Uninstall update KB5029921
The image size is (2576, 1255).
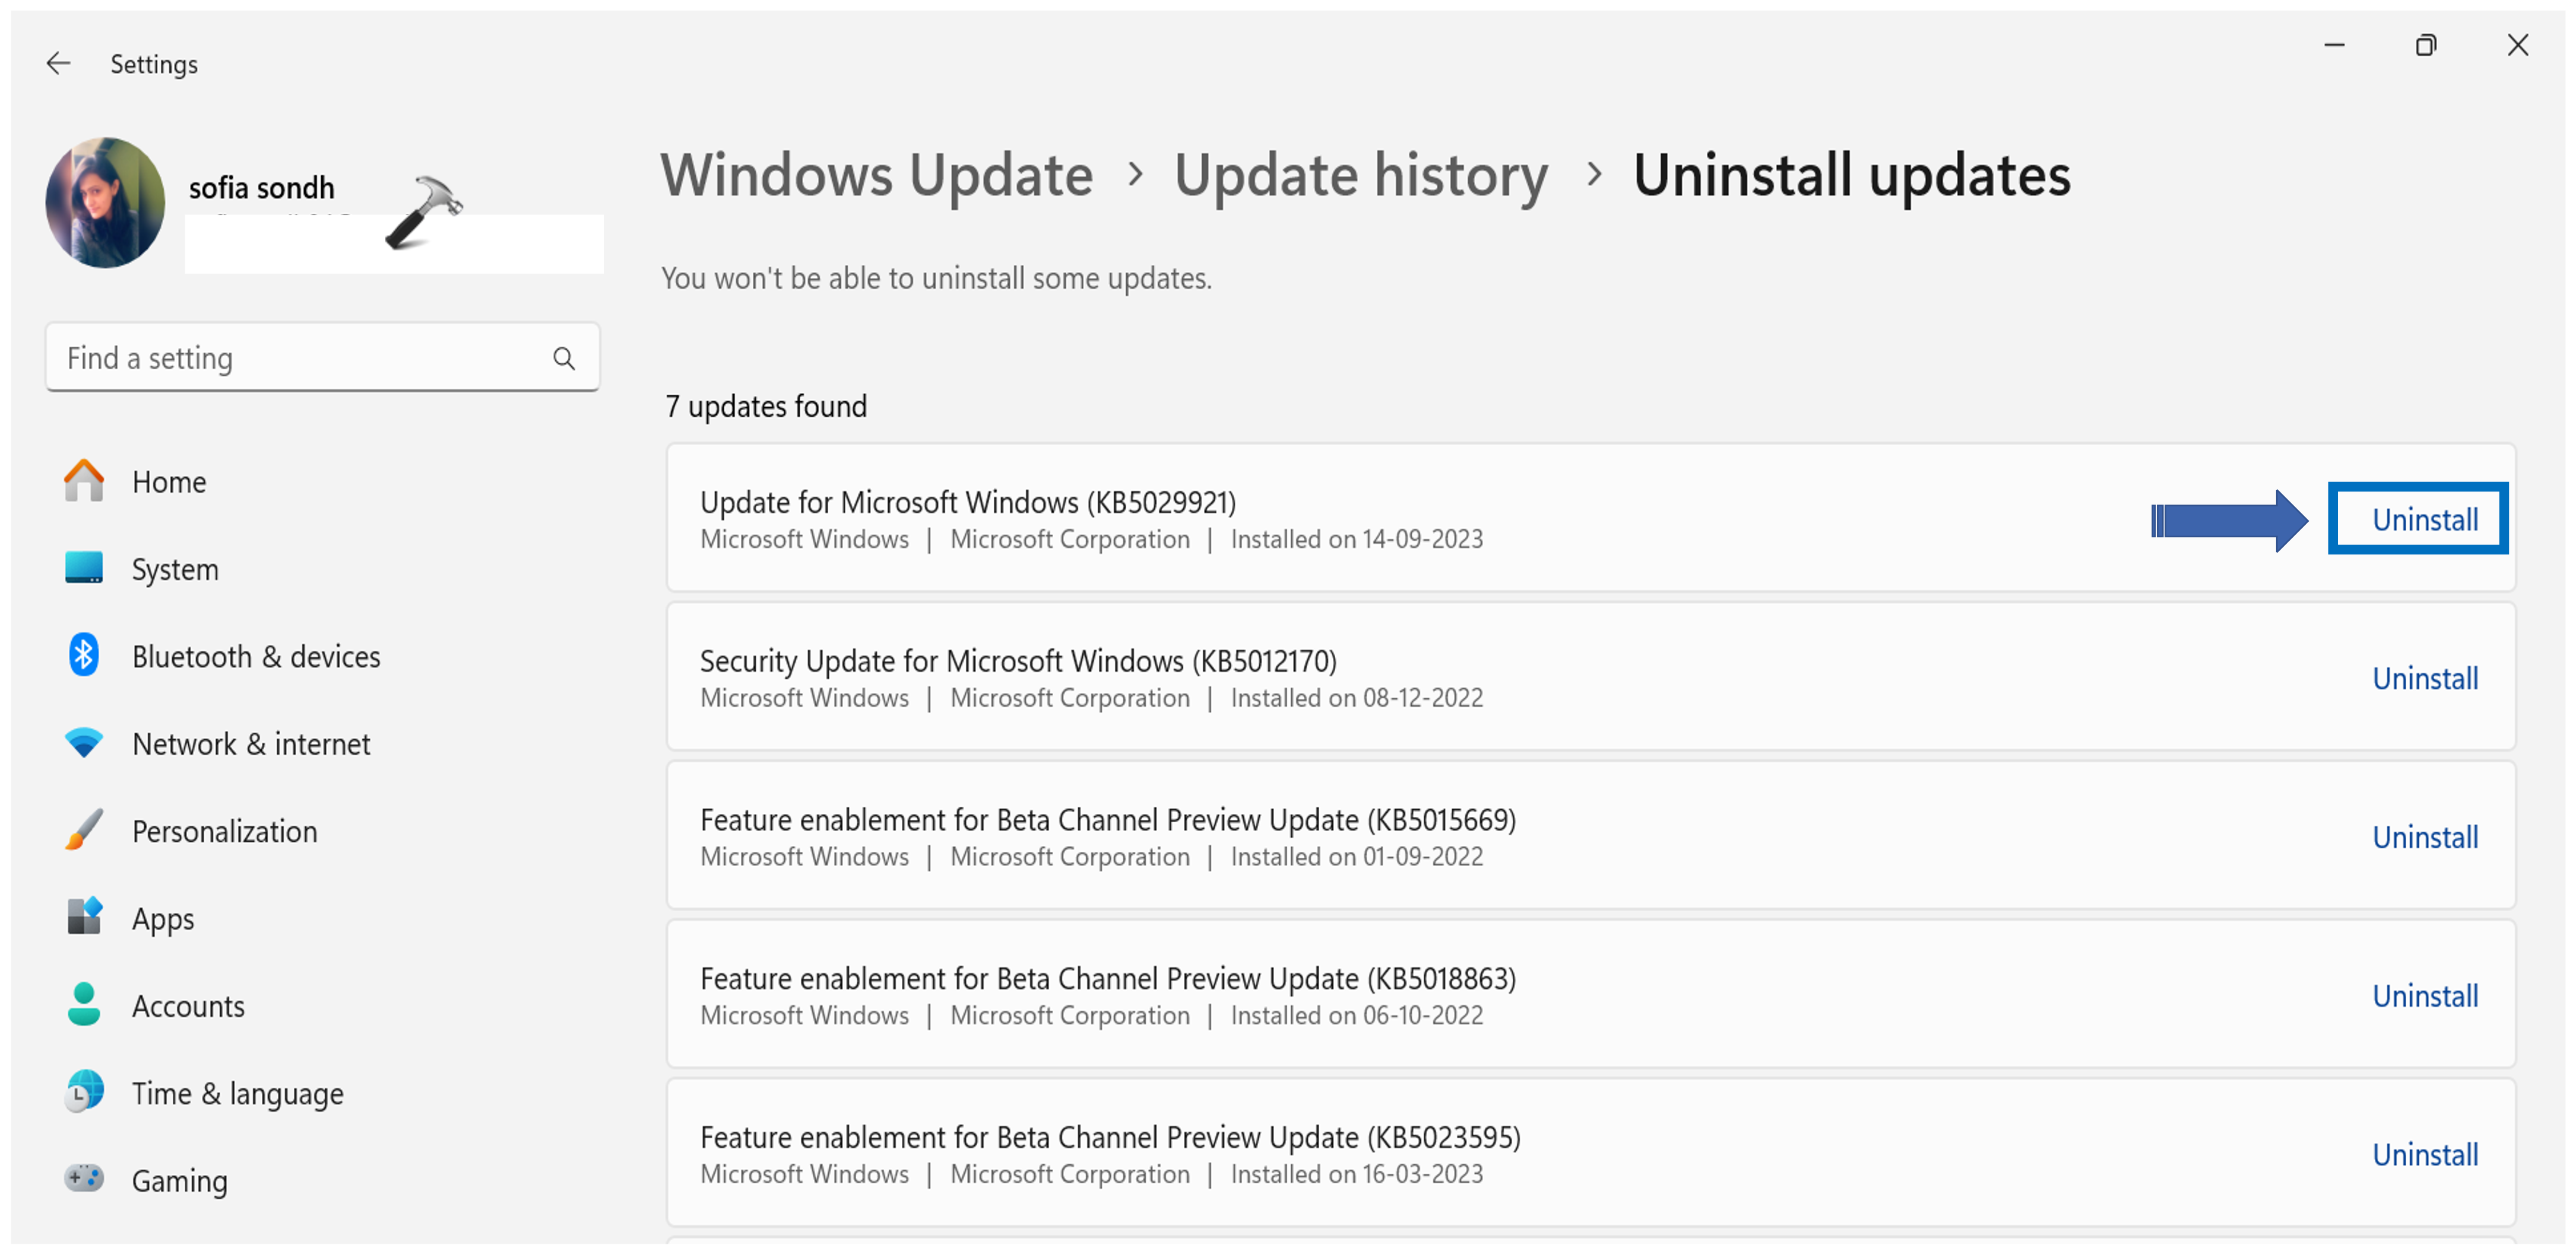pos(2424,520)
